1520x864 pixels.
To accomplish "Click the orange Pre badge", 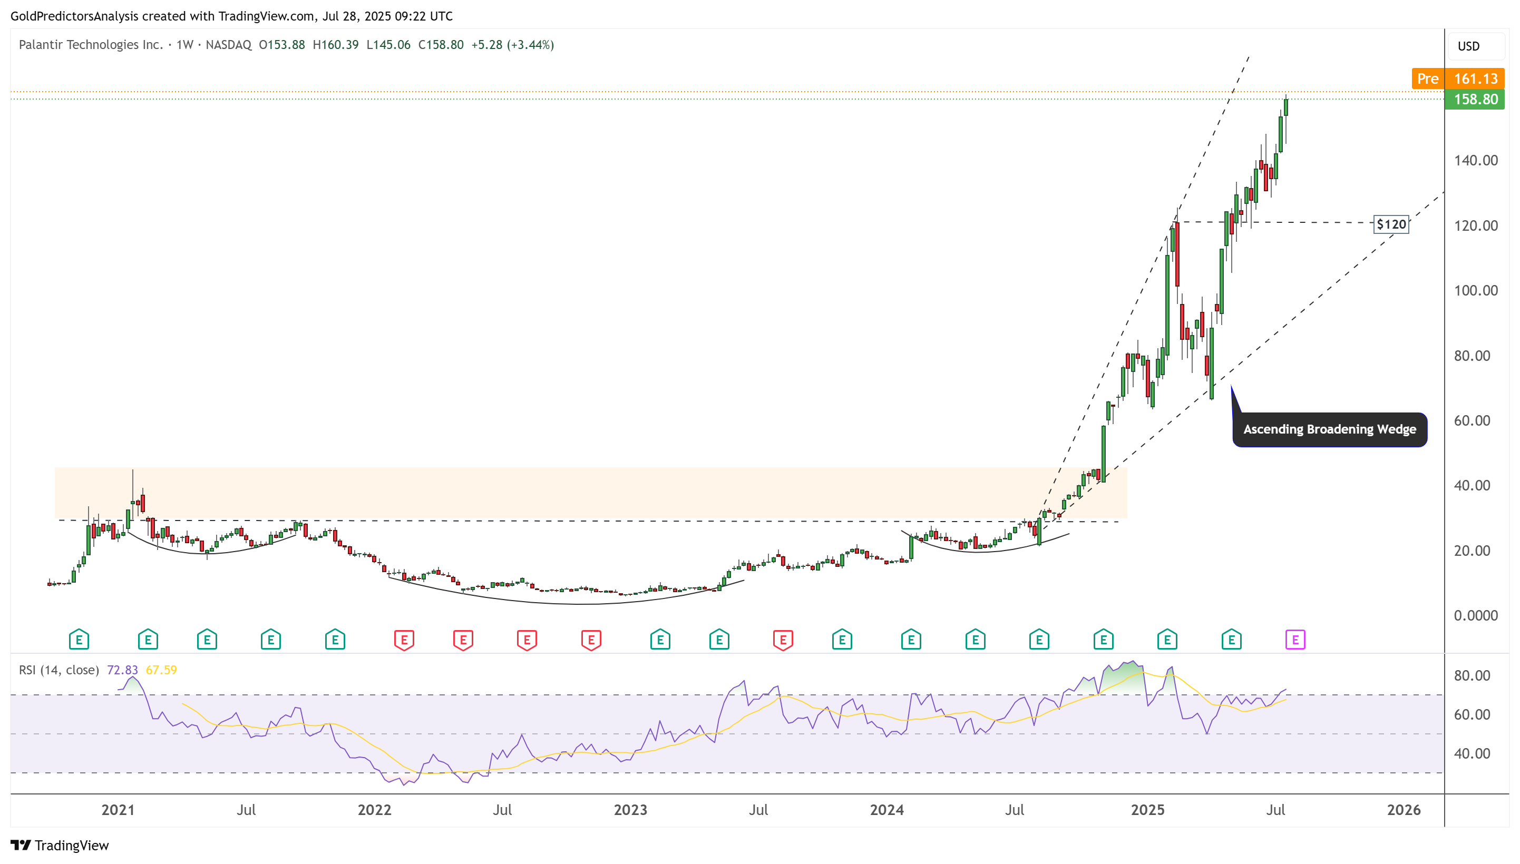I will pyautogui.click(x=1427, y=78).
